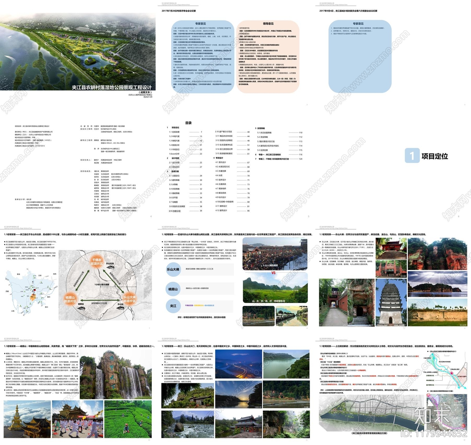The width and height of the screenshot is (471, 445).
Task: Open the Emei waterfall 第一山 rock photo
Action: [x=116, y=374]
